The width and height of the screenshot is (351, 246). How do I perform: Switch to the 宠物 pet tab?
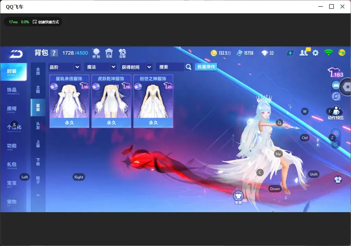coord(12,202)
